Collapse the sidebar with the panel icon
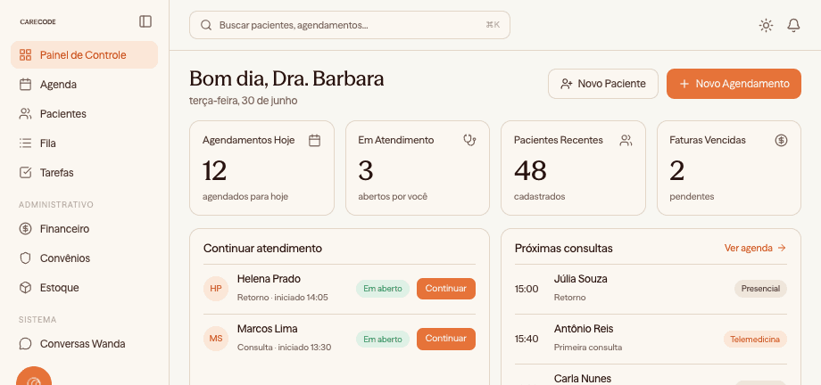This screenshot has height=385, width=821. coord(145,21)
